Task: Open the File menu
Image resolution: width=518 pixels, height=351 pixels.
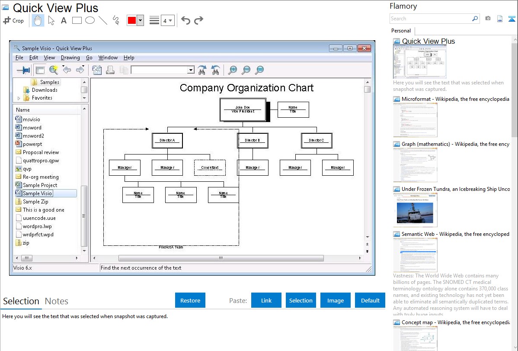Action: click(x=19, y=58)
